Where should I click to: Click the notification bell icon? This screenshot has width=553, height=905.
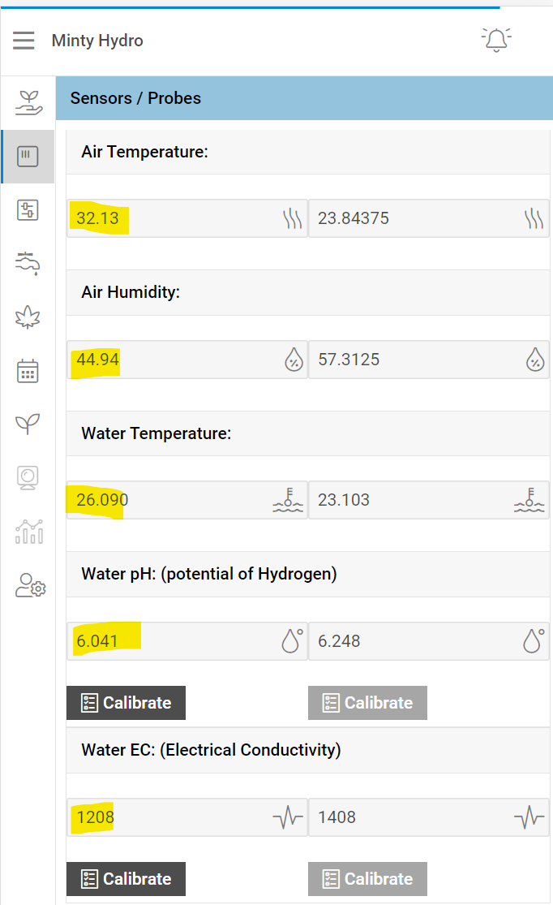(x=496, y=40)
